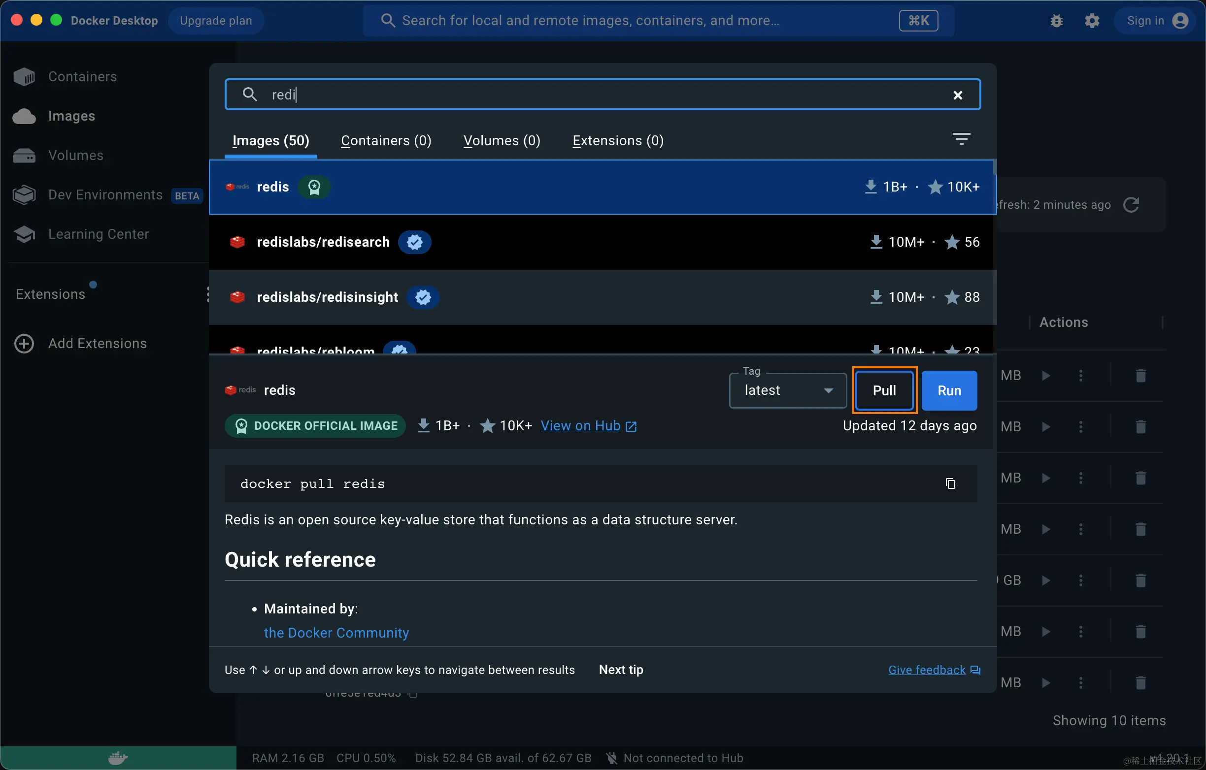Click the refresh images icon
This screenshot has width=1206, height=770.
point(1132,205)
